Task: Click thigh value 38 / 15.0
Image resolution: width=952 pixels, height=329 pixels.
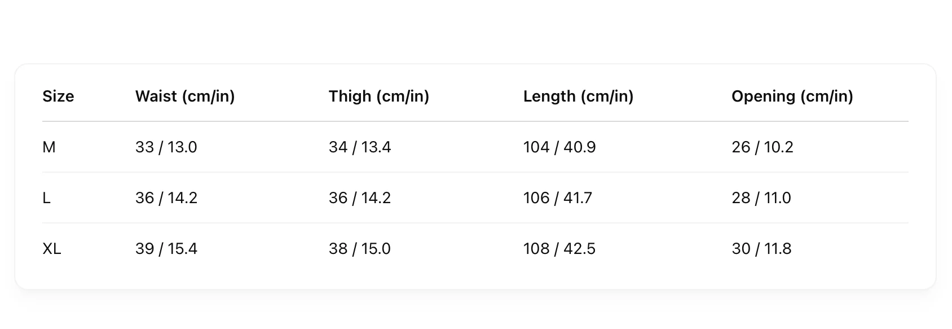Action: click(360, 249)
